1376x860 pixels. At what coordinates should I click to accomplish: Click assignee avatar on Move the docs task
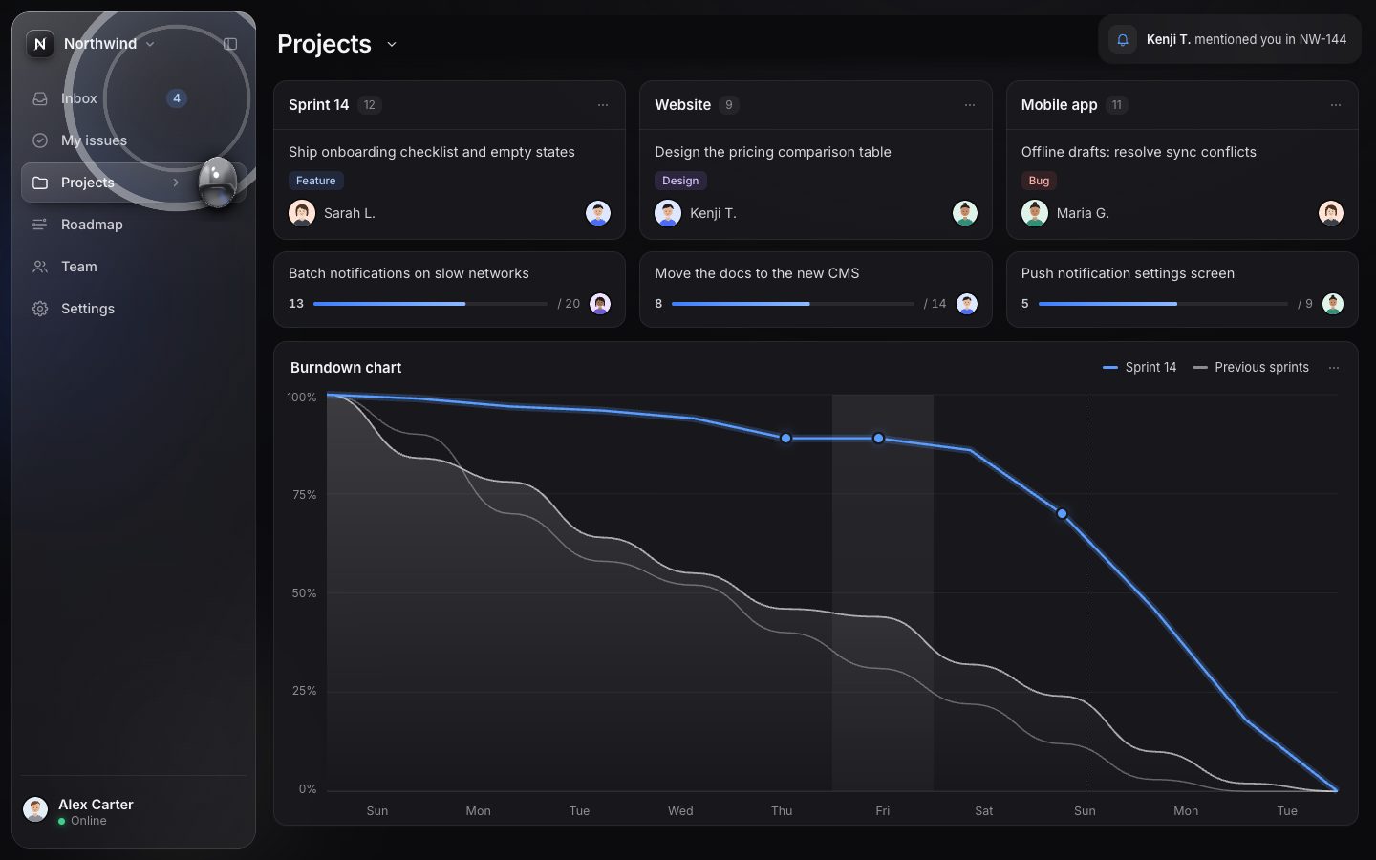(x=967, y=304)
